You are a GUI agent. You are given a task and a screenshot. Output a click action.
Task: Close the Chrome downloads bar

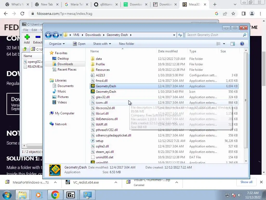(x=261, y=182)
